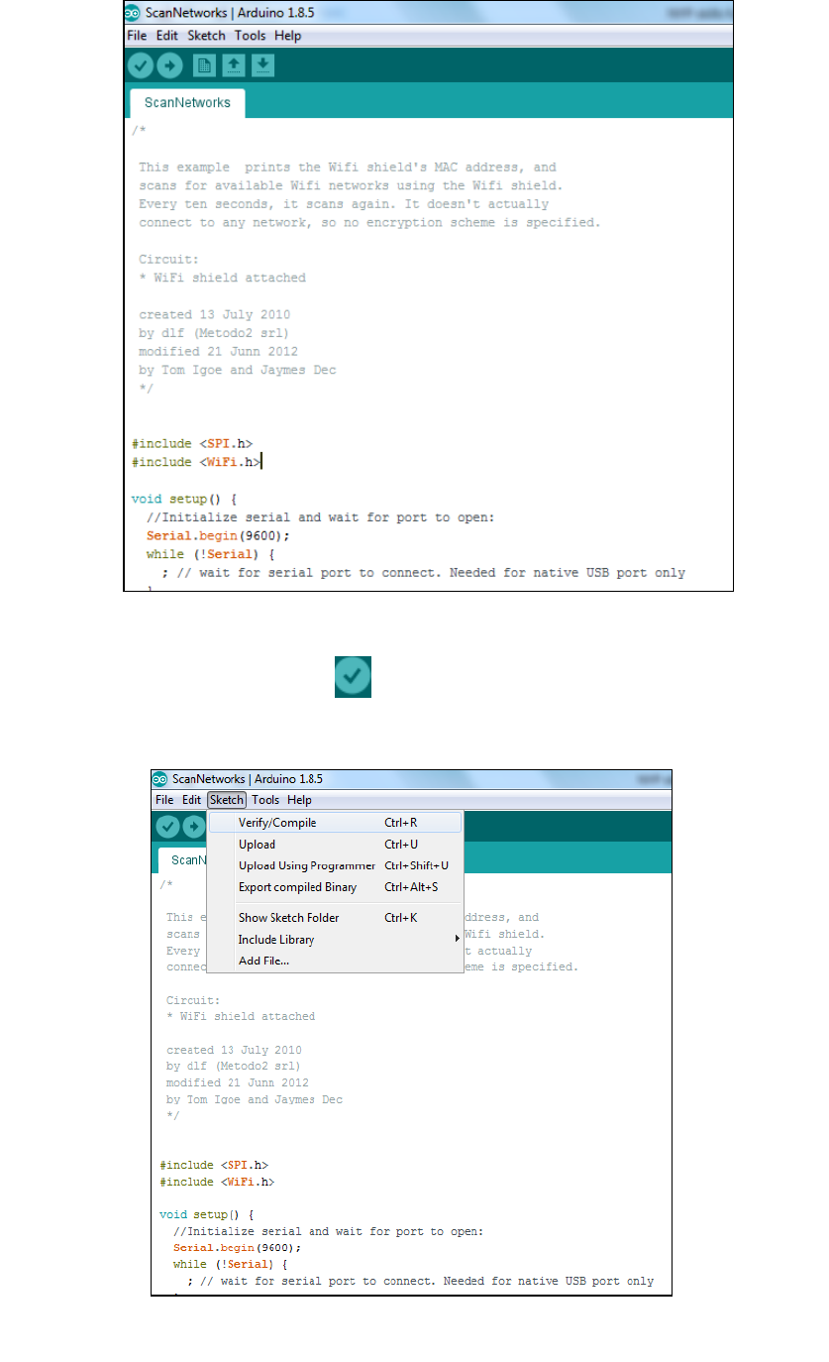Open Sketch menu in window without open dropdown
This screenshot has width=829, height=1362.
click(207, 36)
